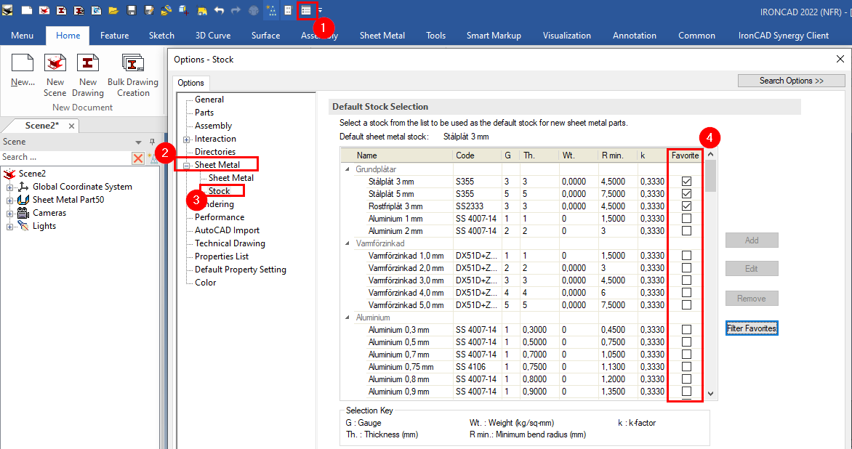The width and height of the screenshot is (852, 449).
Task: Uncheck Favorite for Stålplåt 5 mm
Action: point(685,193)
